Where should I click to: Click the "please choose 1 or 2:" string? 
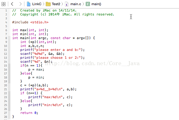[58, 58]
